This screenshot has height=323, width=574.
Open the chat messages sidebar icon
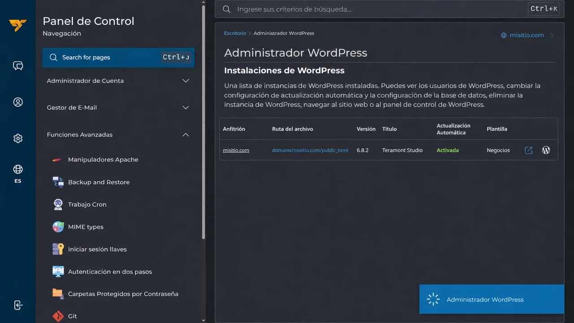pos(18,66)
